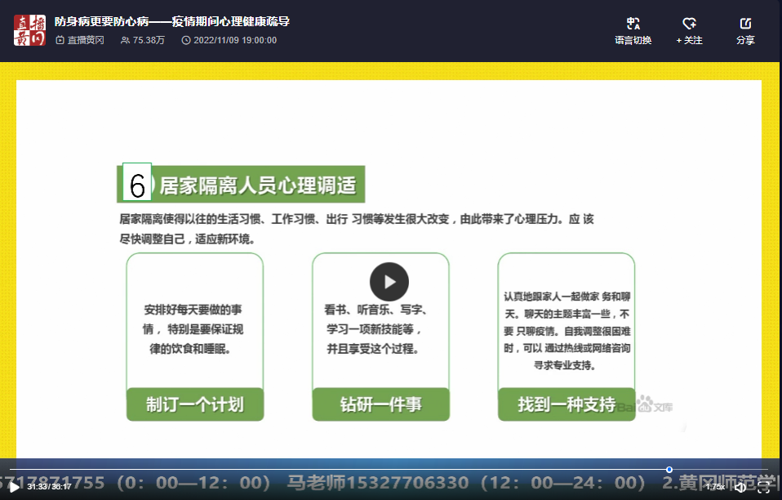782x500 pixels.
Task: Open the 语言切换 language switch
Action: pyautogui.click(x=633, y=31)
